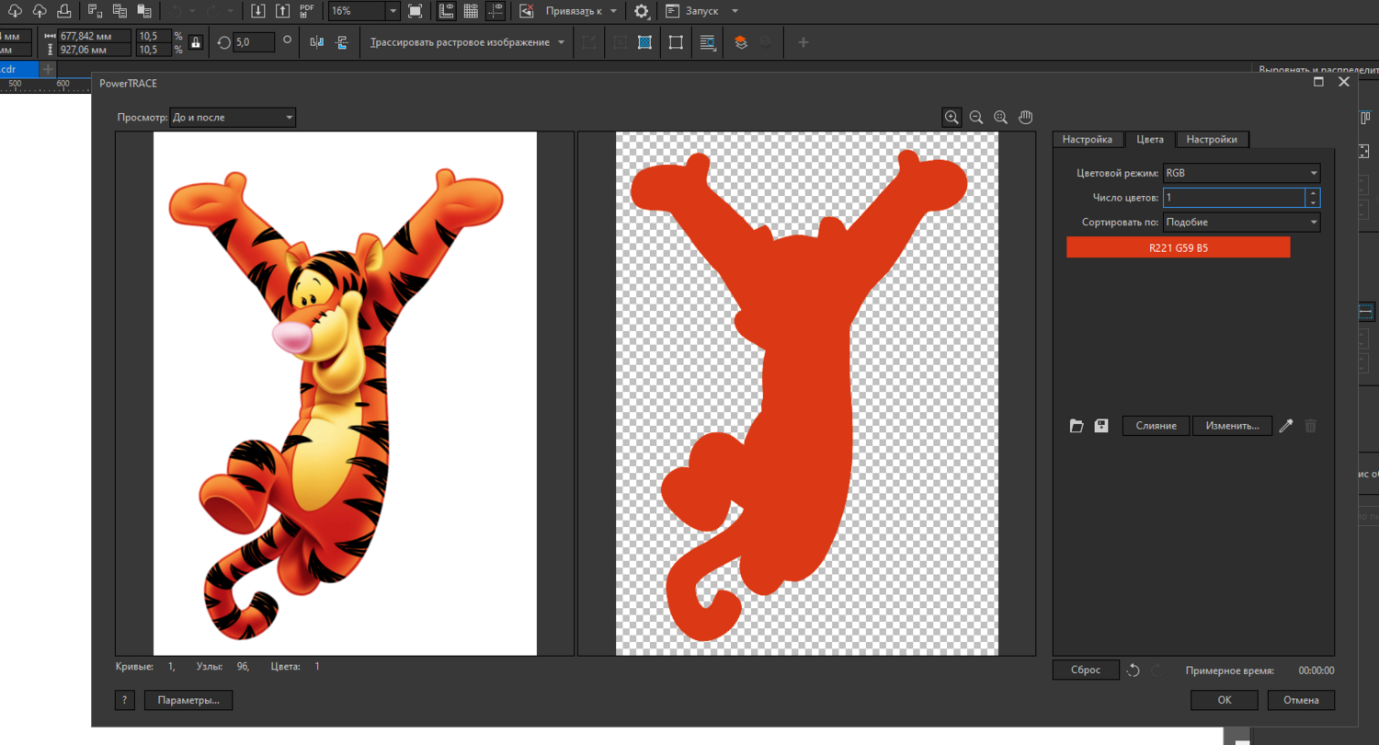The image size is (1379, 745).
Task: Activate the zoom out tool in PowerTRACE
Action: click(x=976, y=117)
